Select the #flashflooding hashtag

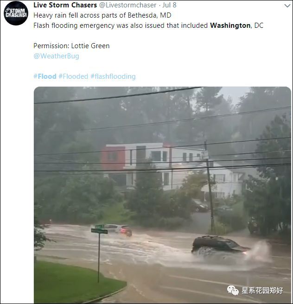pyautogui.click(x=113, y=76)
